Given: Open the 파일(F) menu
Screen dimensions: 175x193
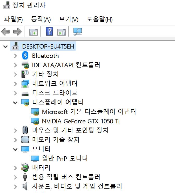Looking at the screenshot, I should pyautogui.click(x=13, y=19).
